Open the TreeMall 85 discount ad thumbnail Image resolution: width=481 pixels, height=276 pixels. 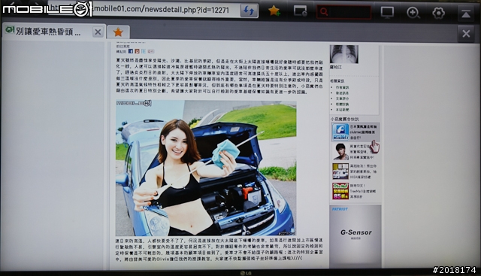(x=340, y=191)
